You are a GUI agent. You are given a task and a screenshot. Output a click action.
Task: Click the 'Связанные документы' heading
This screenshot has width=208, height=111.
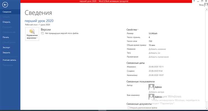point(139,104)
